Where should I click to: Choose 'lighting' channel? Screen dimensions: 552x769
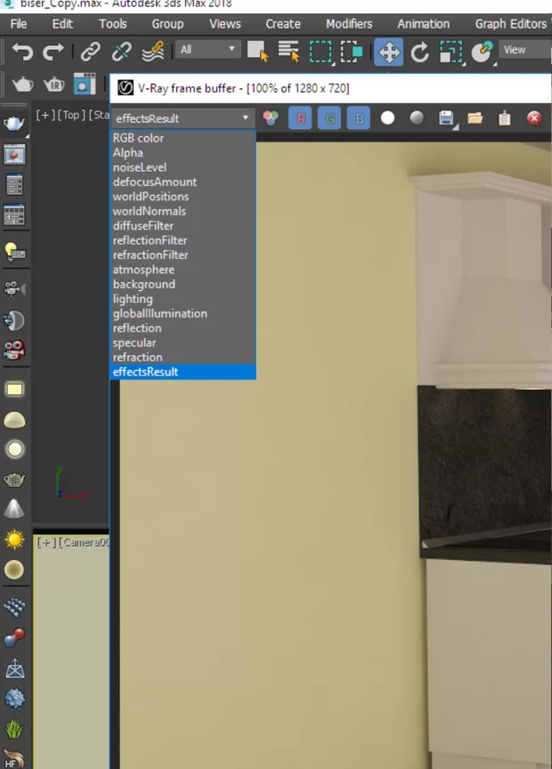pyautogui.click(x=183, y=299)
